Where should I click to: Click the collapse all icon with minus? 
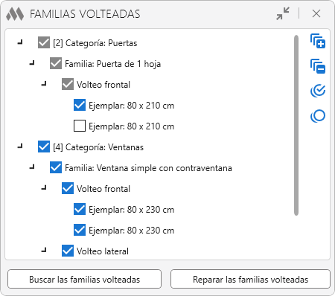[x=318, y=66]
